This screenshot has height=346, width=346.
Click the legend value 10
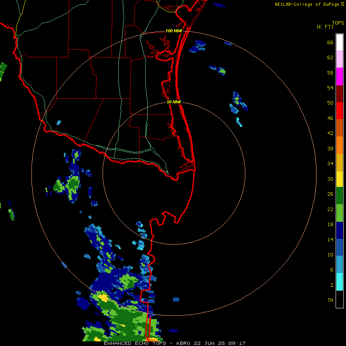point(330,255)
